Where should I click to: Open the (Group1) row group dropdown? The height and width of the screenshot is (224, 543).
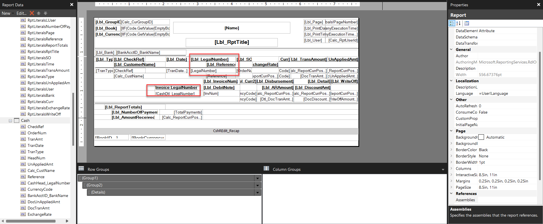coord(258,178)
